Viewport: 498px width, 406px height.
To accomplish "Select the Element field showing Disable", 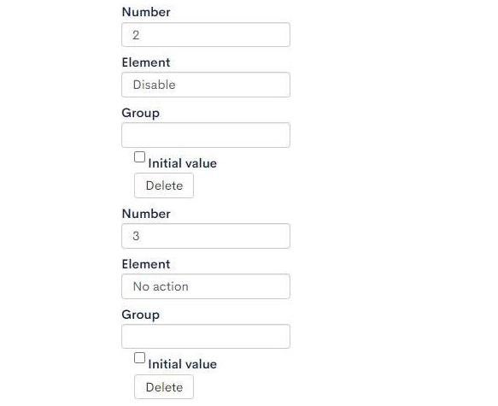I will click(x=206, y=85).
